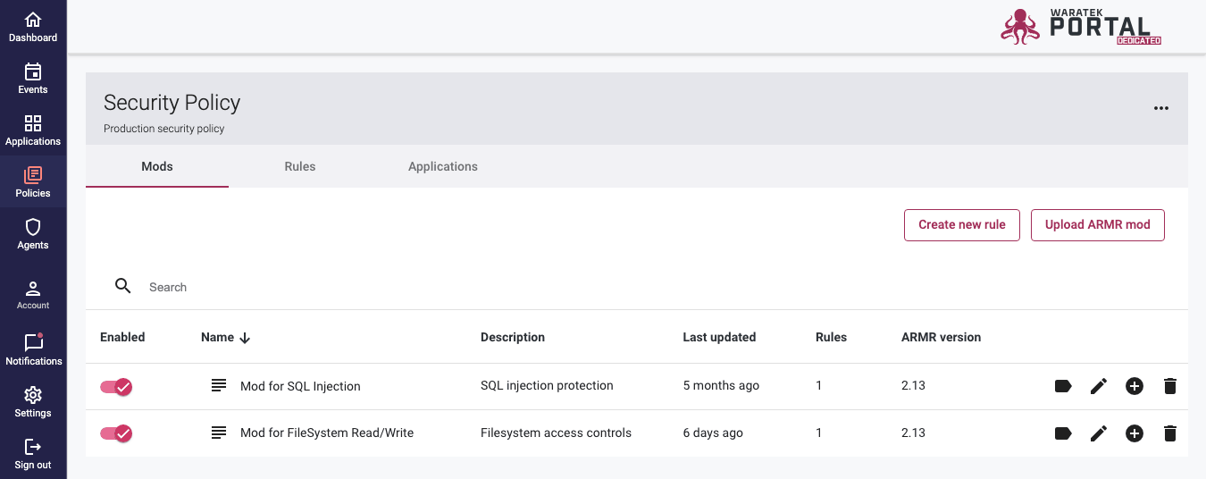Edit Mod for SQL Injection with pencil icon
This screenshot has height=479, width=1206.
click(1099, 386)
